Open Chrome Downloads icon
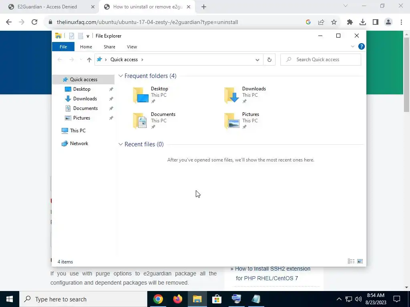This screenshot has width=410, height=307. (x=363, y=22)
